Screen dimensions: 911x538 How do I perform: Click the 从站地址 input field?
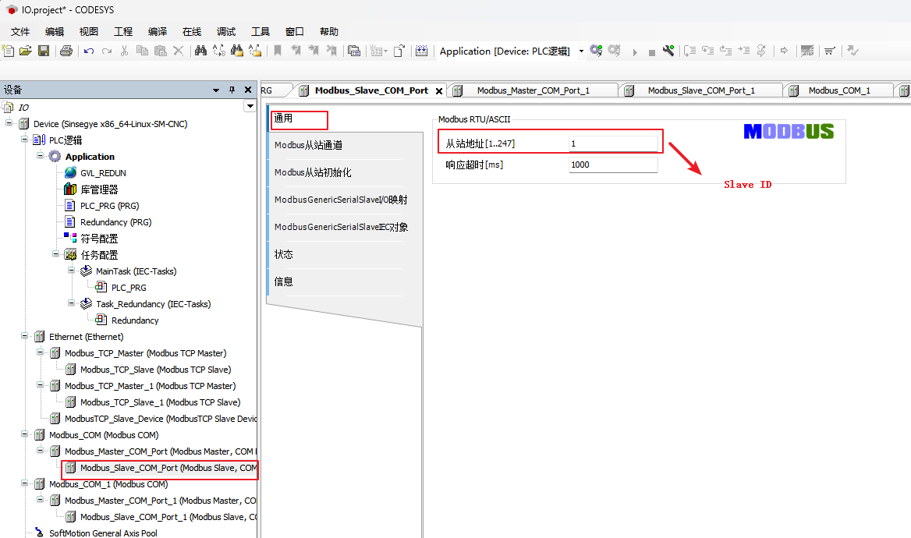tap(613, 143)
